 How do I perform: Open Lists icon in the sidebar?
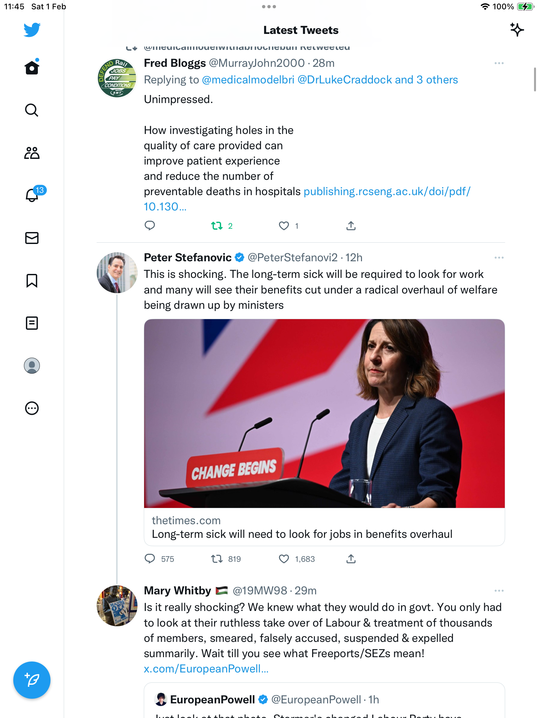click(32, 323)
